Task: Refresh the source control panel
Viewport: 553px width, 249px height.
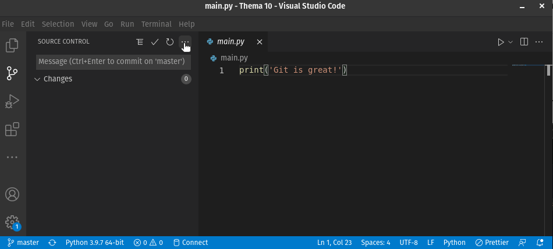Action: click(x=170, y=42)
